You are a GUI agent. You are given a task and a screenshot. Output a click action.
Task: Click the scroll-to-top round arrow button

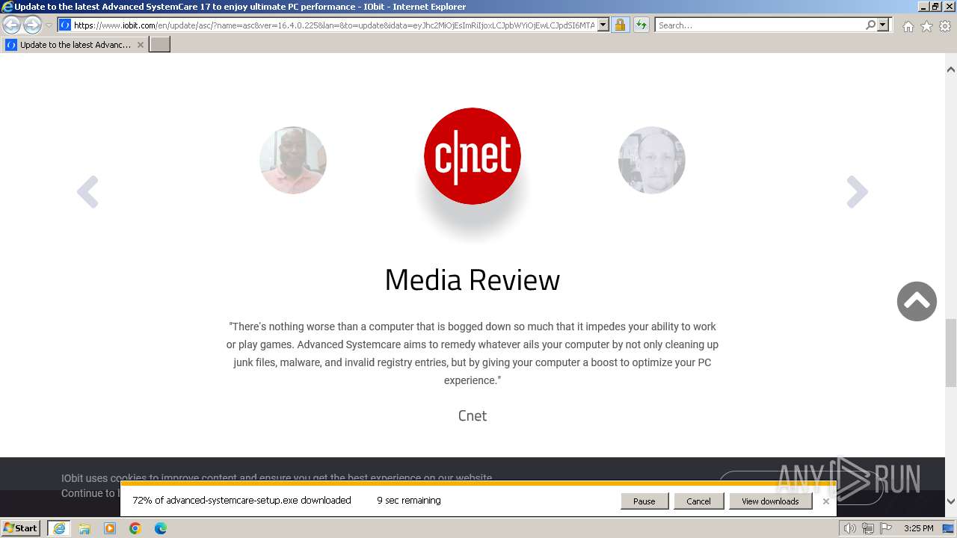917,301
